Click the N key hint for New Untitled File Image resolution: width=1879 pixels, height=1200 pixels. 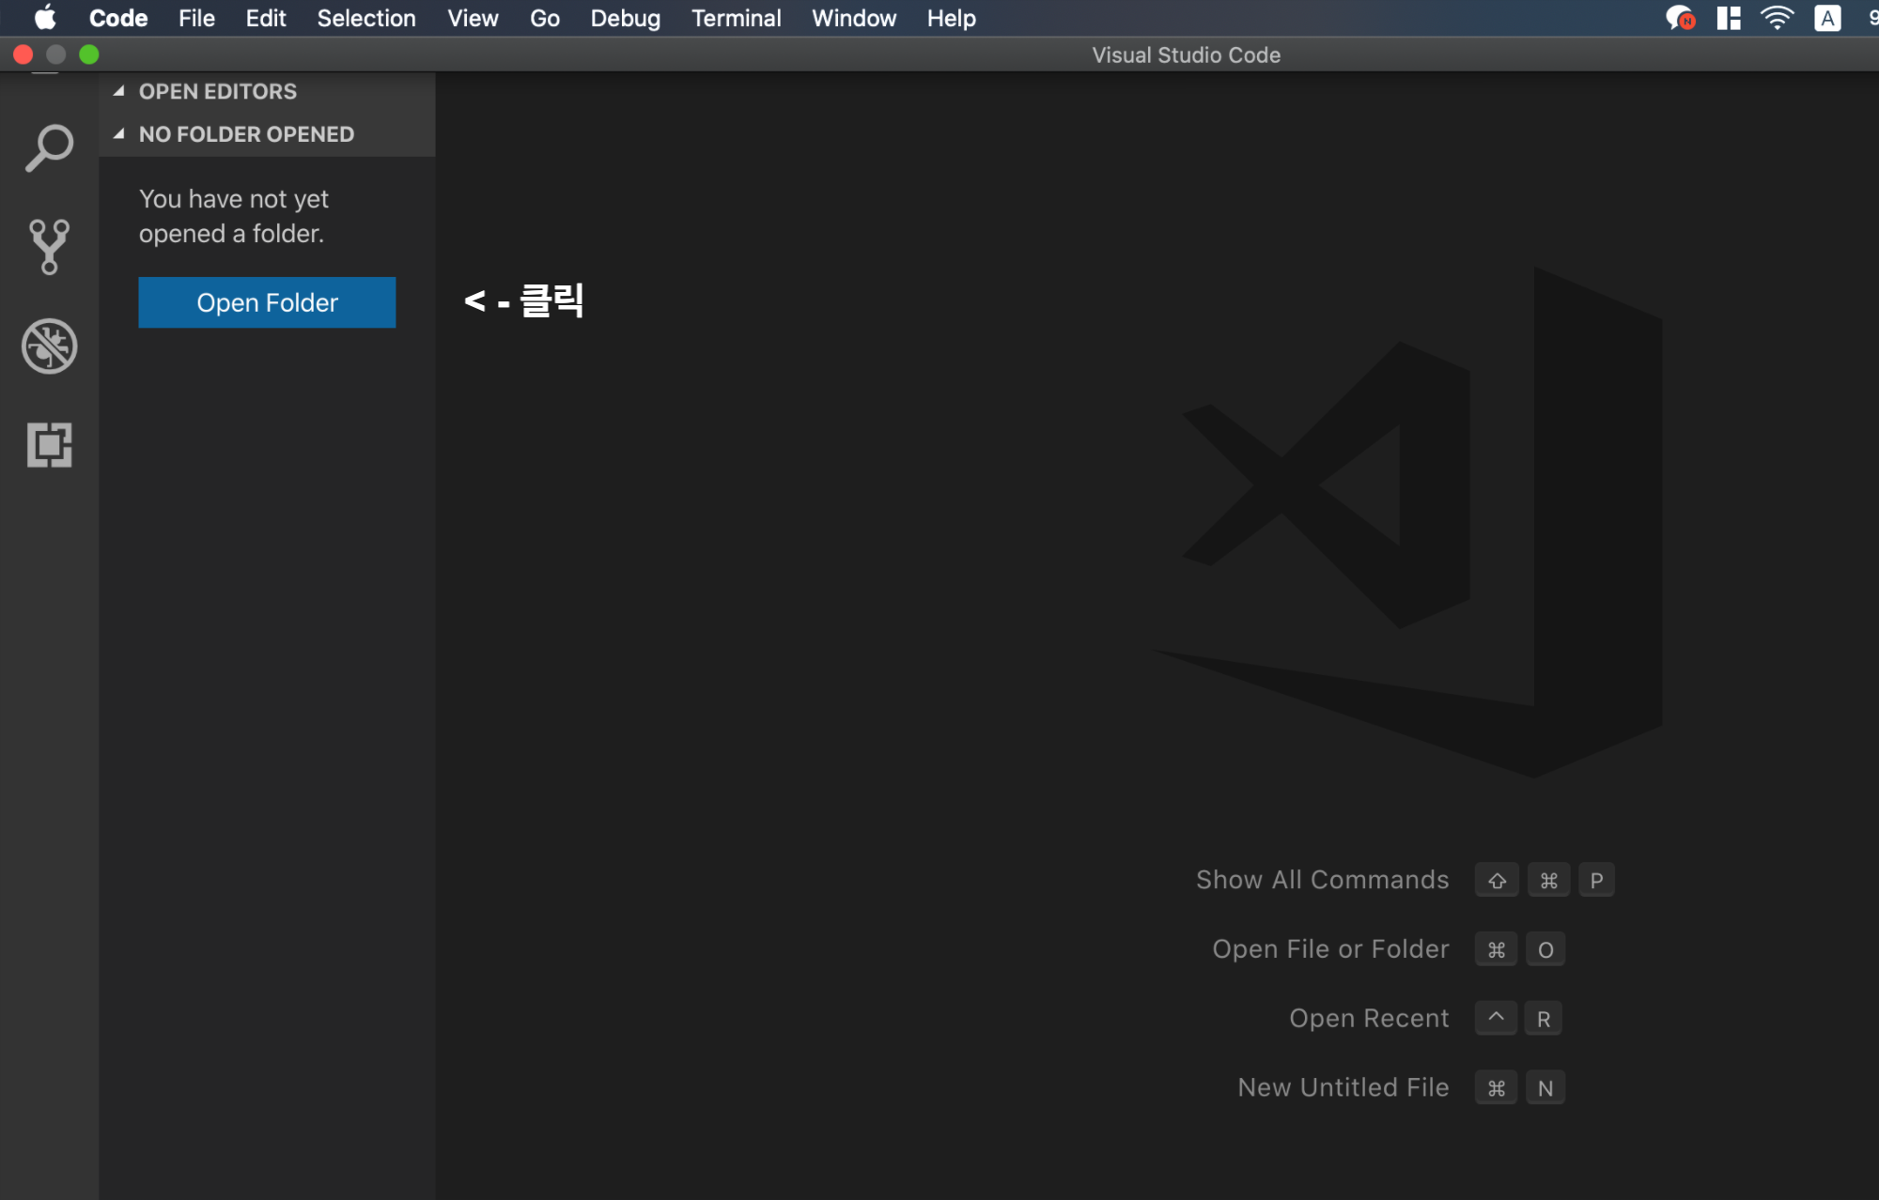pos(1545,1087)
